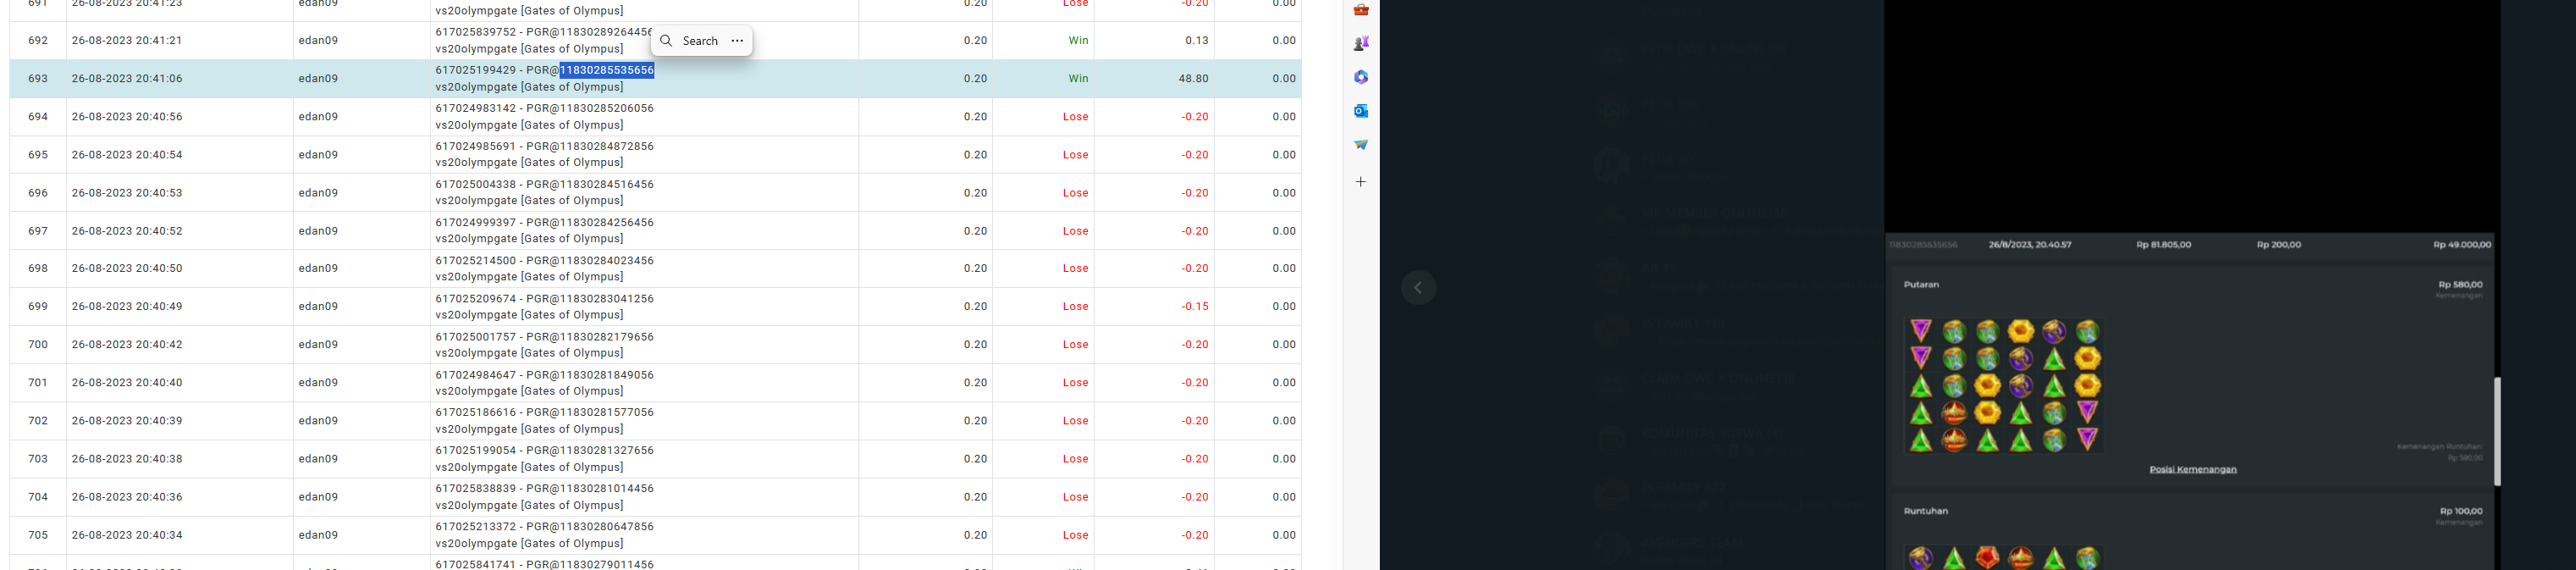Click the Rp 100,00 Runtuhan winnings

pos(2461,511)
